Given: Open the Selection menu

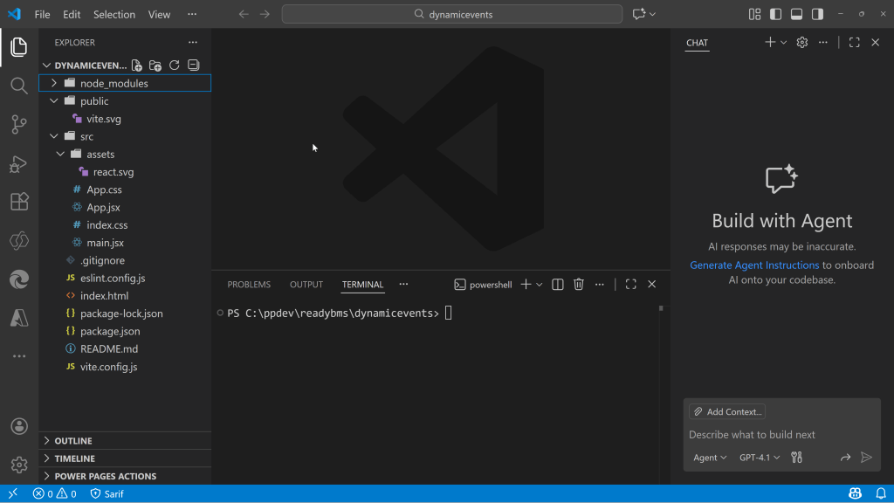Looking at the screenshot, I should click(114, 14).
